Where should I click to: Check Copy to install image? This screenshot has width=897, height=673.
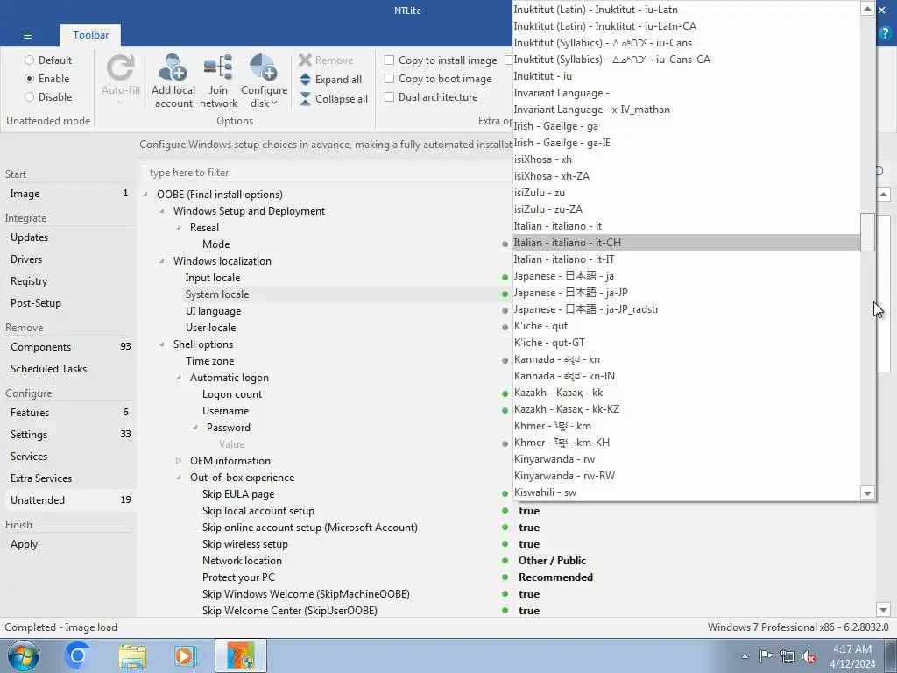(x=390, y=60)
